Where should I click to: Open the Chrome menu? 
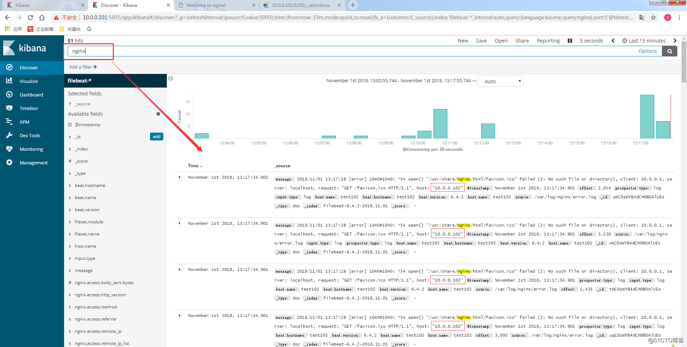679,18
